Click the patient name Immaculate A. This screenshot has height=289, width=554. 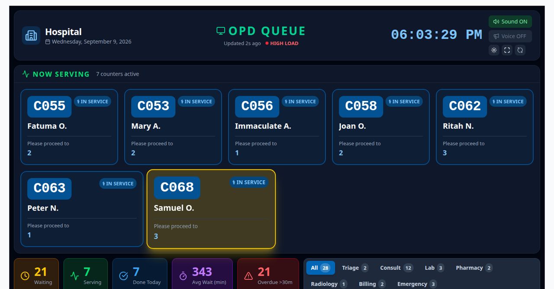(x=263, y=126)
